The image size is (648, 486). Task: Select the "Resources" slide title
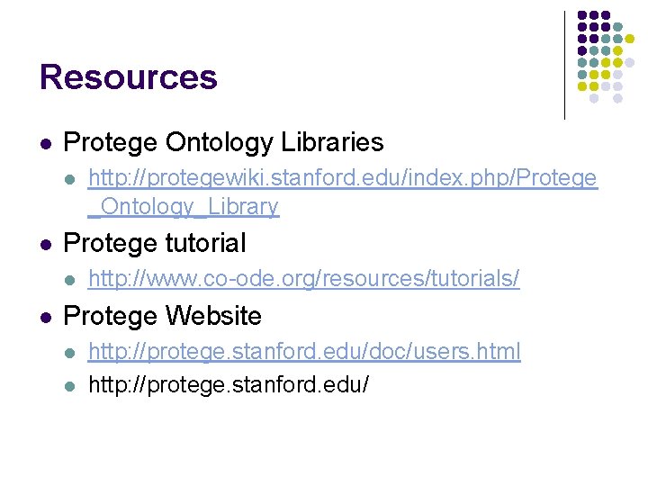coord(129,77)
